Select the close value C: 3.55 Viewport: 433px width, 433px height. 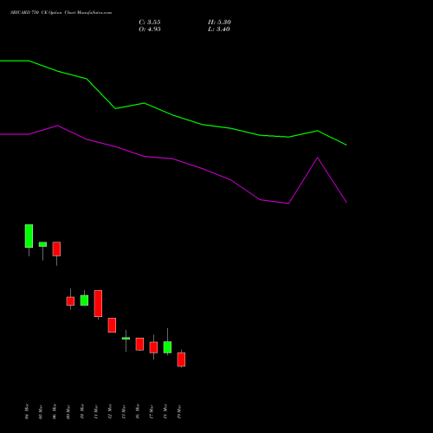pyautogui.click(x=150, y=23)
